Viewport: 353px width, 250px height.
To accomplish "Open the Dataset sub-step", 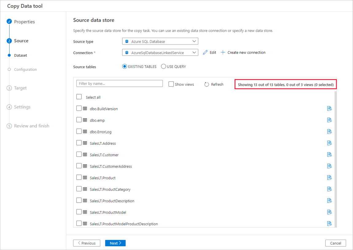I will 21,55.
